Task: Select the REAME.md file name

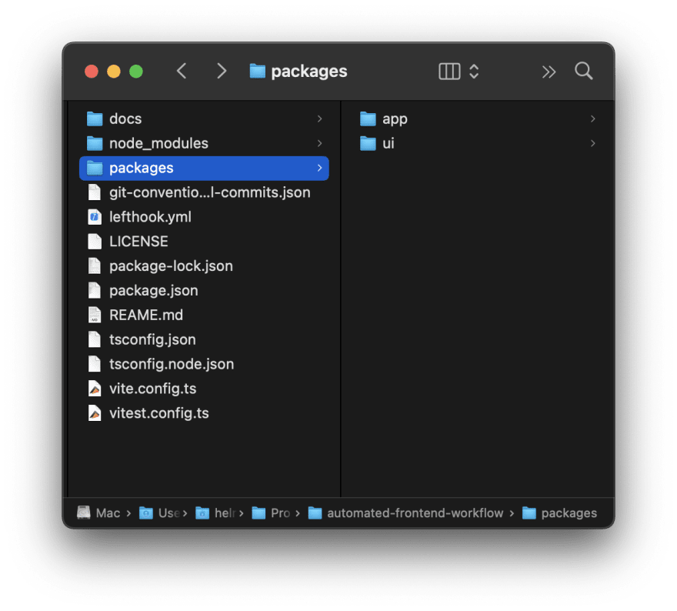Action: tap(146, 316)
